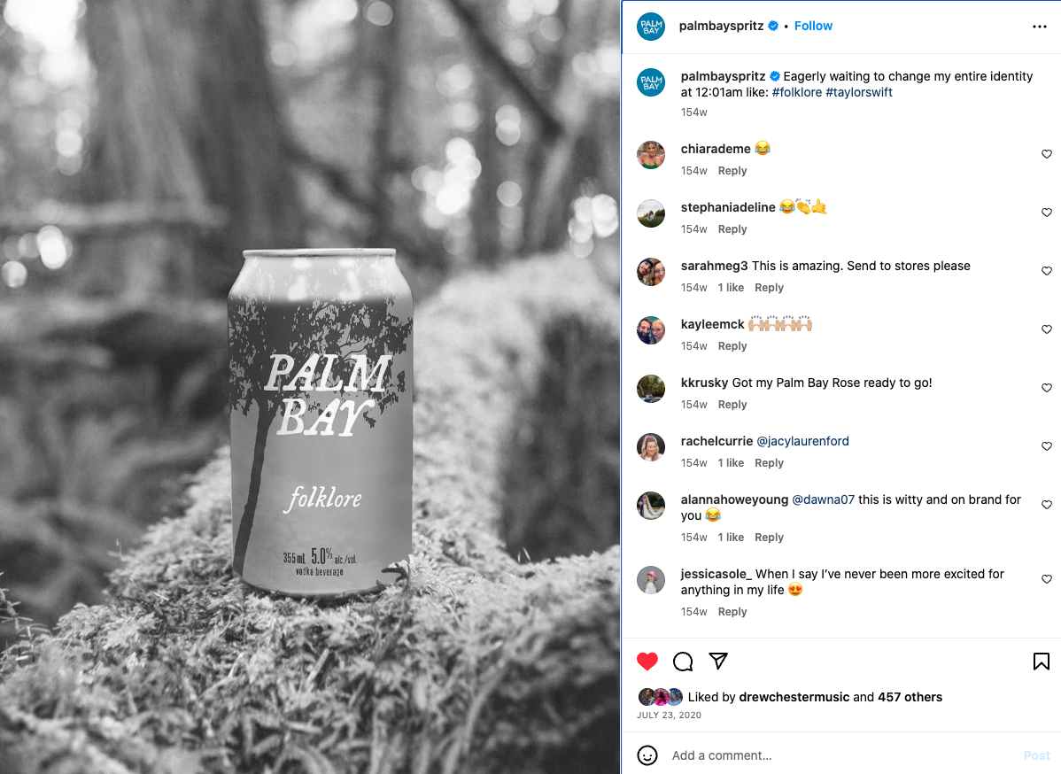The height and width of the screenshot is (774, 1061).
Task: Unlike the post with the red heart
Action: click(647, 661)
